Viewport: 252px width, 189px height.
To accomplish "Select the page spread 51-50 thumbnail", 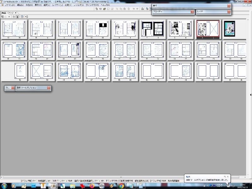I will (42, 72).
